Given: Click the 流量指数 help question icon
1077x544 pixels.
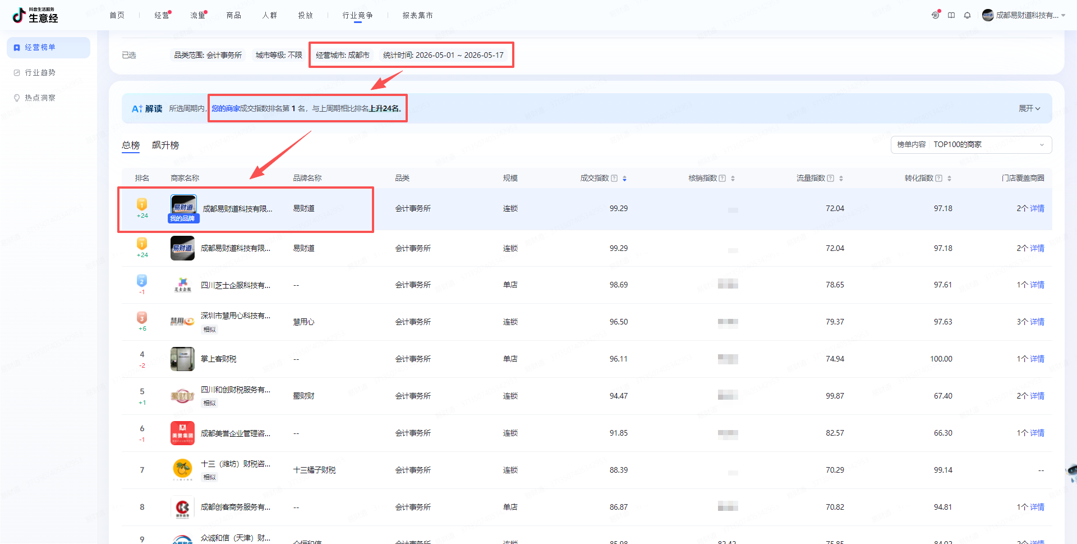Looking at the screenshot, I should (831, 179).
